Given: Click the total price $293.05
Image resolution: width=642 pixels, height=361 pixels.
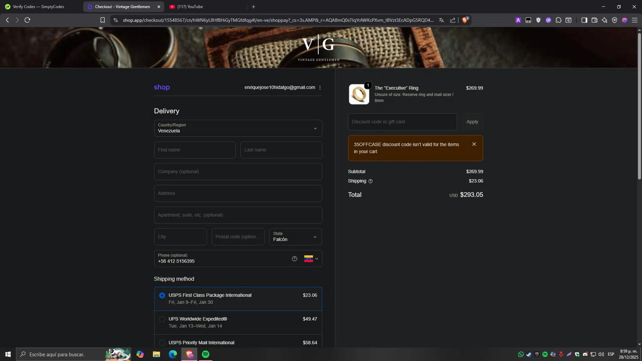Looking at the screenshot, I should [472, 195].
